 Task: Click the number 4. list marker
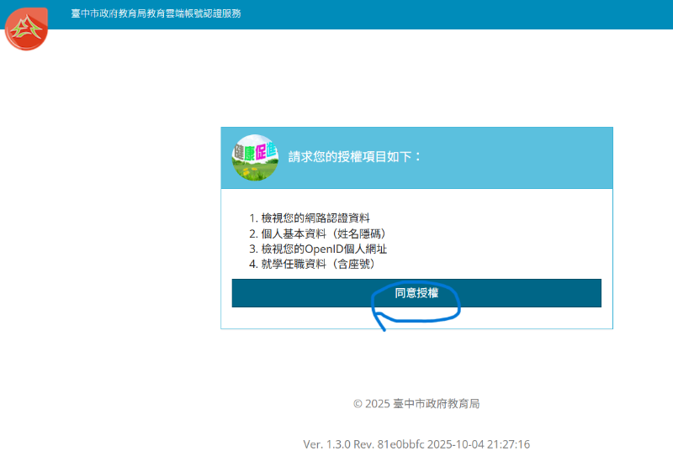coord(254,264)
